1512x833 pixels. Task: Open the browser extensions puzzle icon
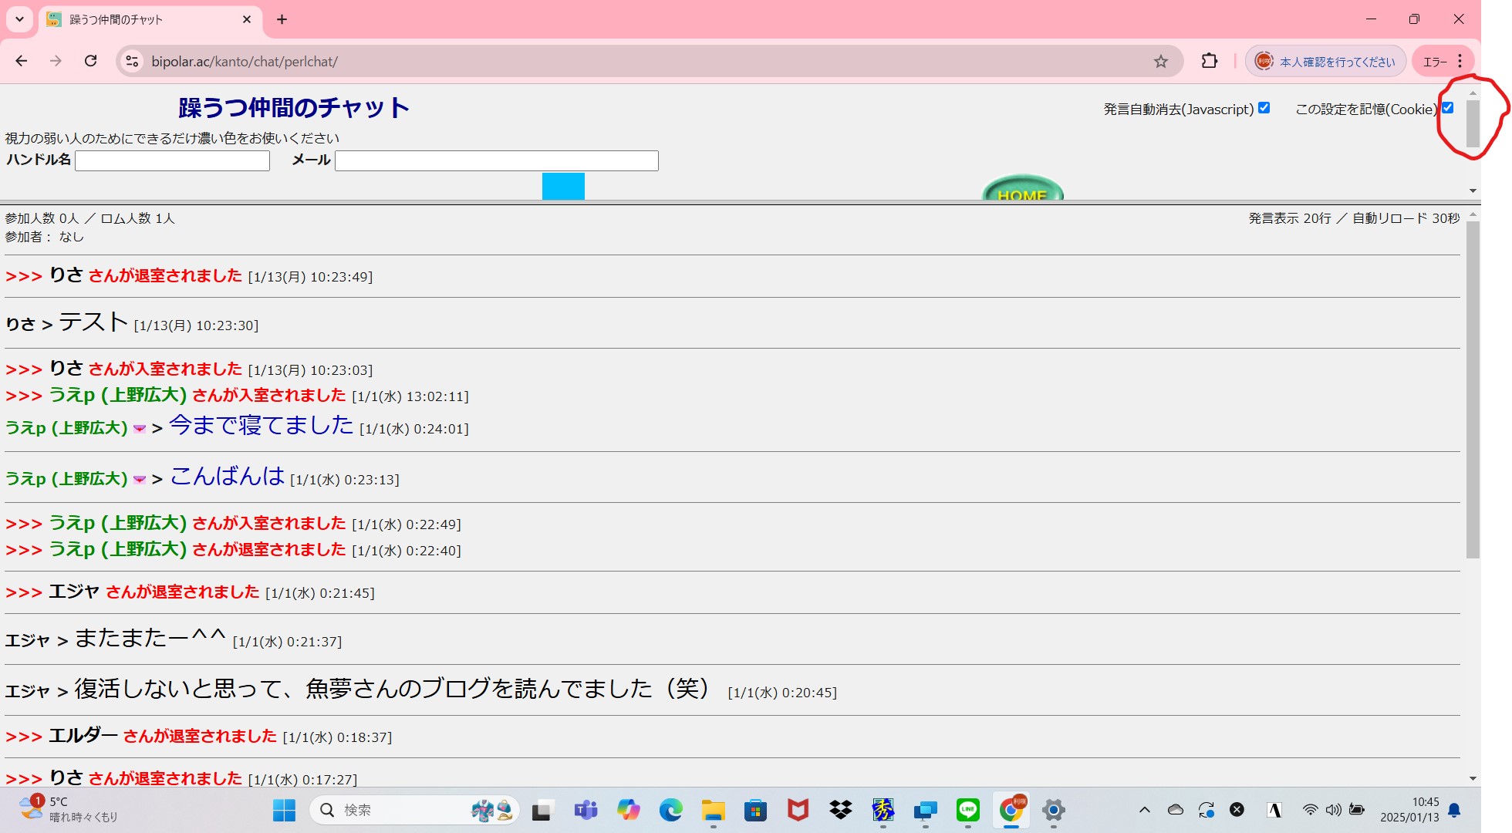[x=1209, y=61]
